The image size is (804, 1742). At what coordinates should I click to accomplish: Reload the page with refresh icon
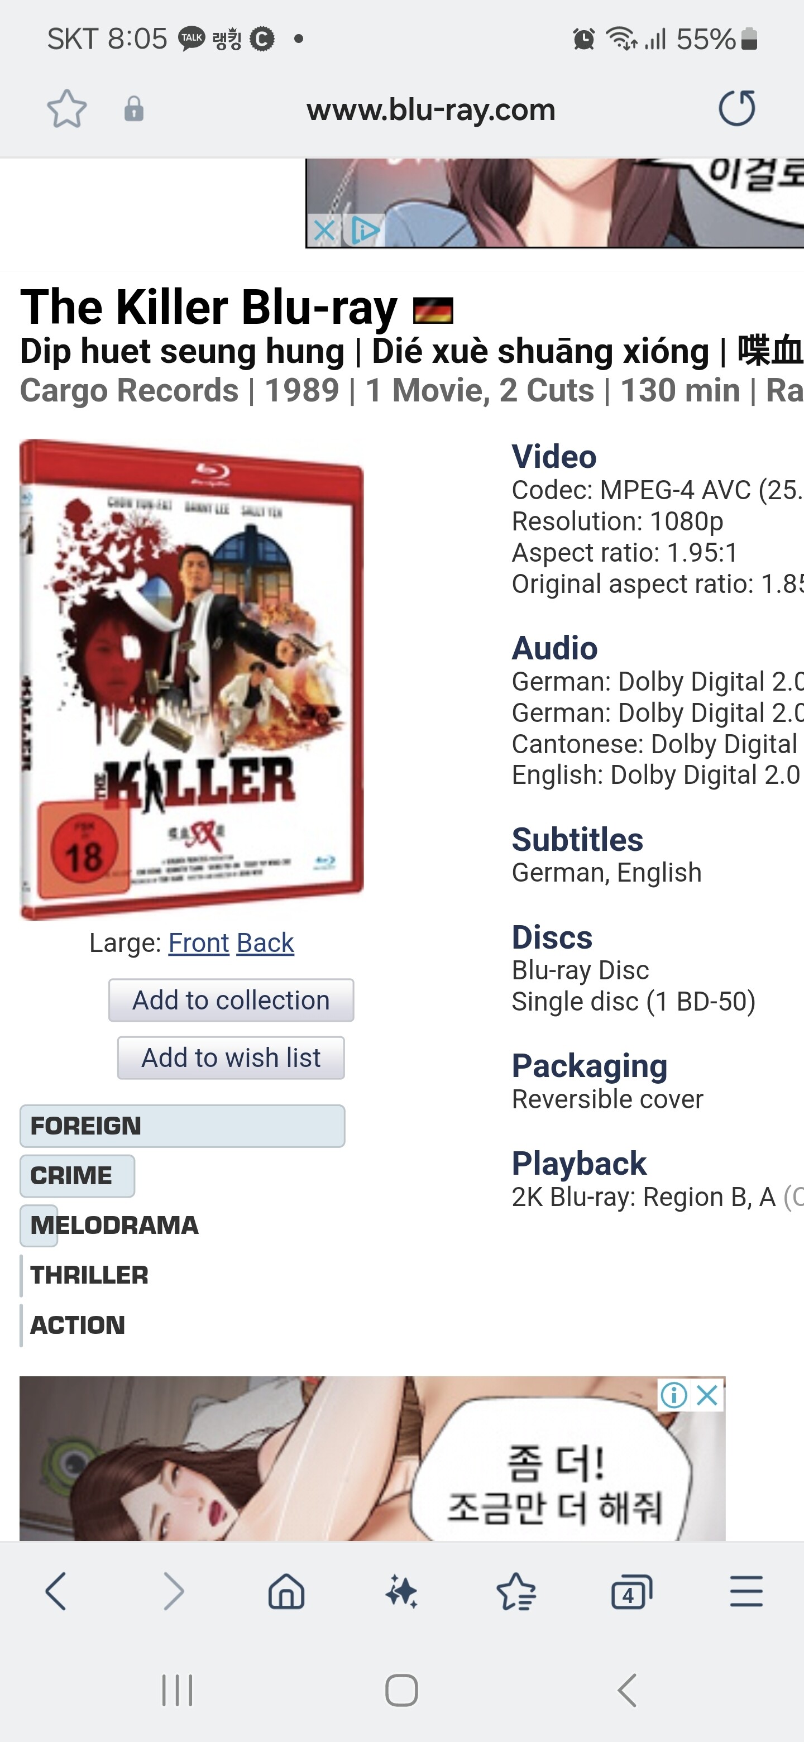[x=736, y=108]
